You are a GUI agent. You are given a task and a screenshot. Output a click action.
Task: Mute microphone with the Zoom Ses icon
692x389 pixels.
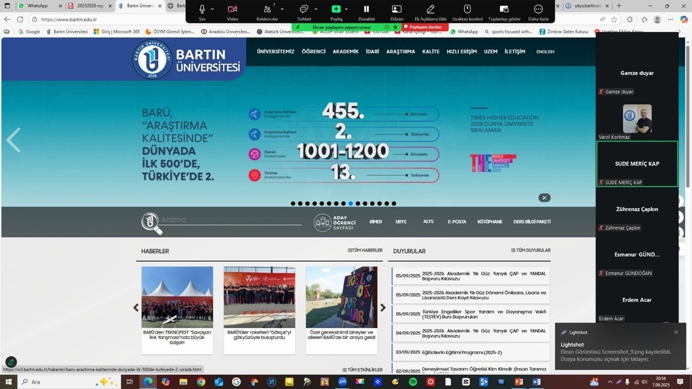(202, 9)
